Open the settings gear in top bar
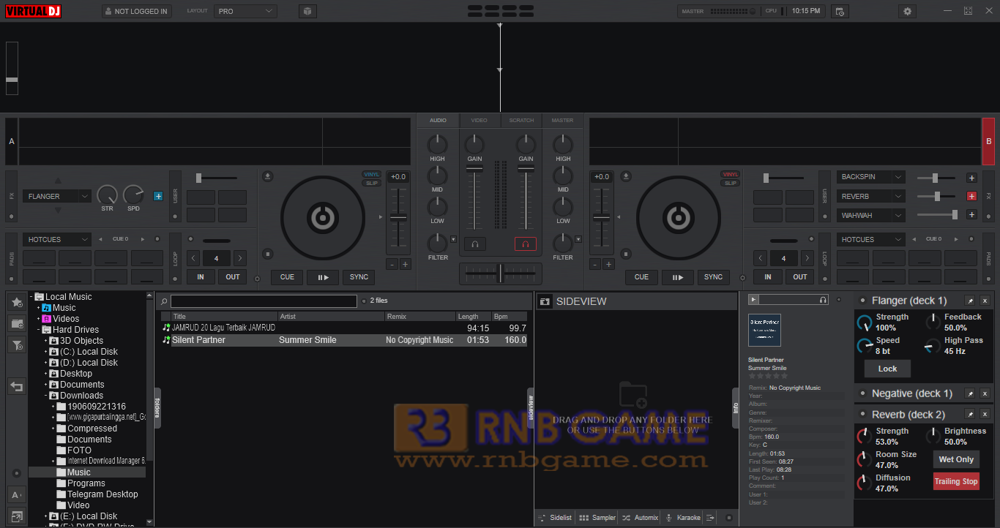This screenshot has width=1000, height=528. [x=908, y=11]
